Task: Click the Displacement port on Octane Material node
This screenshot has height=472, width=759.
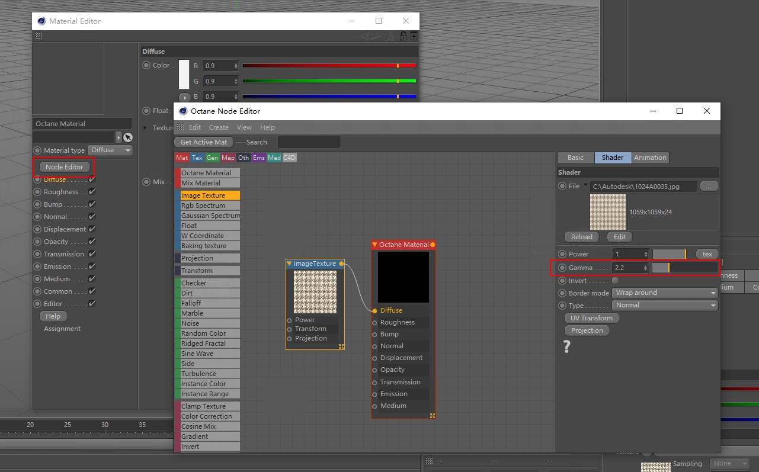Action: click(x=374, y=358)
